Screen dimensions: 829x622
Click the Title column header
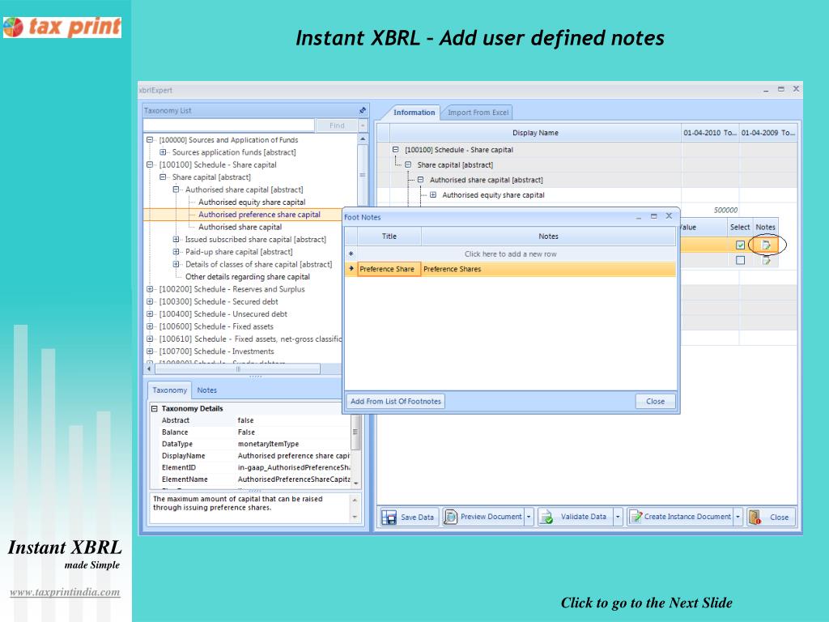pyautogui.click(x=389, y=236)
